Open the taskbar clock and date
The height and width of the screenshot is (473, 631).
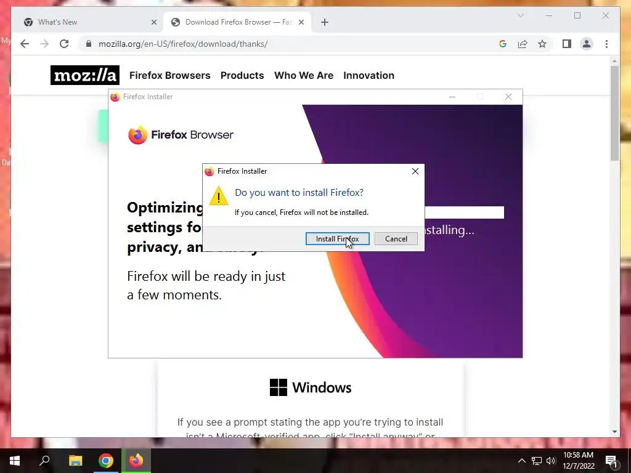pos(578,461)
